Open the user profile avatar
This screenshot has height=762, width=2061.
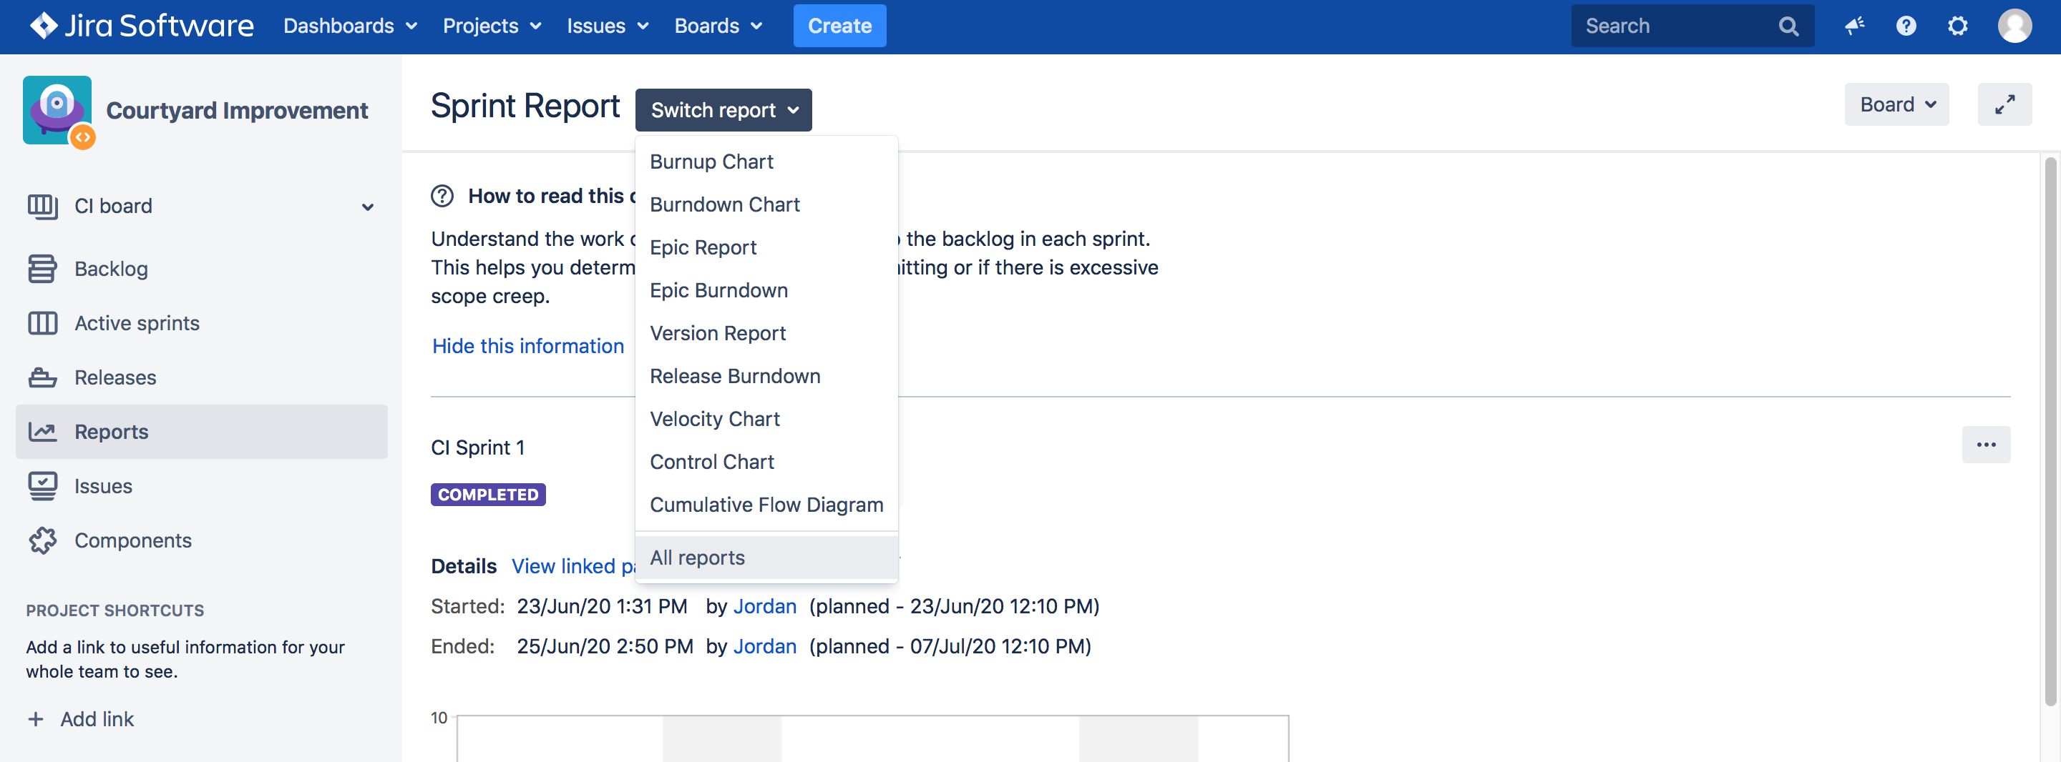2014,26
